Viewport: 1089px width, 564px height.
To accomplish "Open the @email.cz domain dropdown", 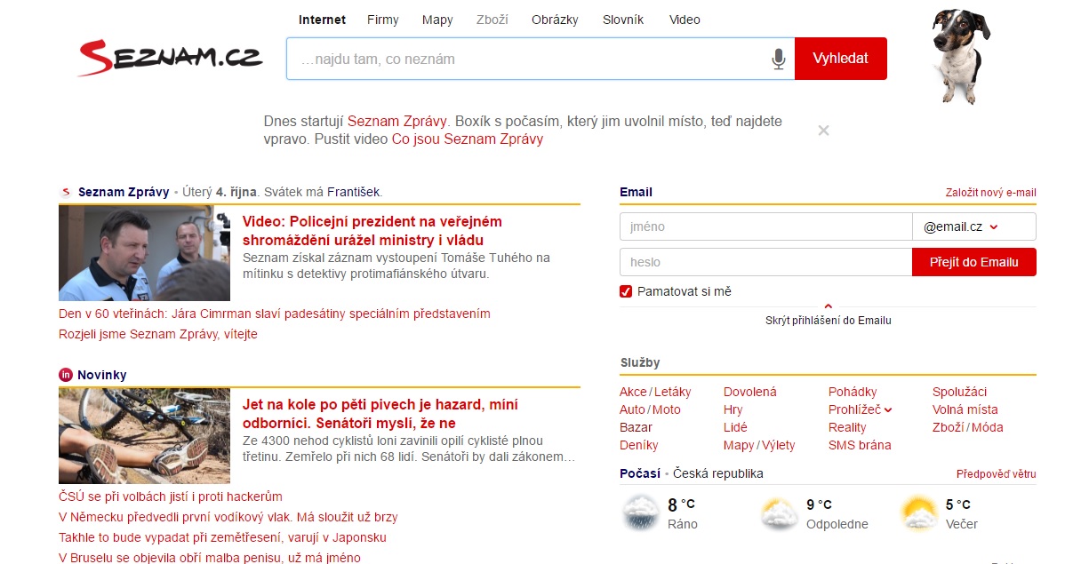I will (974, 226).
